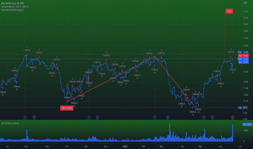Select the 24H Vol indicator legend

coord(10,123)
